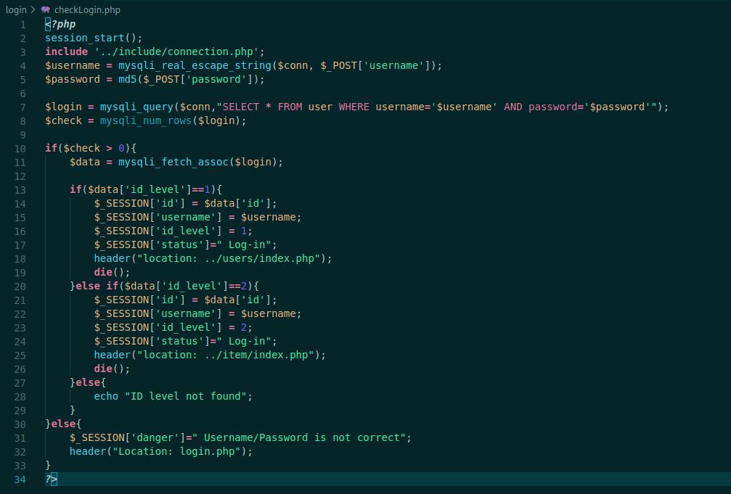Click the SELECT keyword in SQL string

pyautogui.click(x=240, y=107)
